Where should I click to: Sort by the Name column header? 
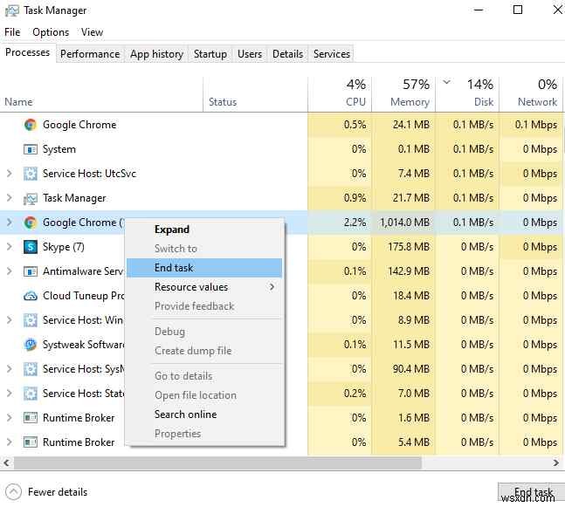coord(101,94)
